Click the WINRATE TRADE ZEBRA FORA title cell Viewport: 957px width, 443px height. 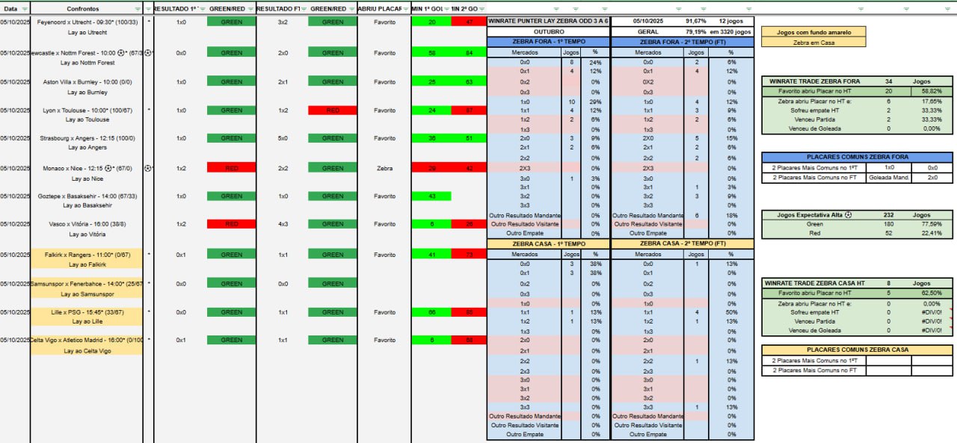pos(814,81)
